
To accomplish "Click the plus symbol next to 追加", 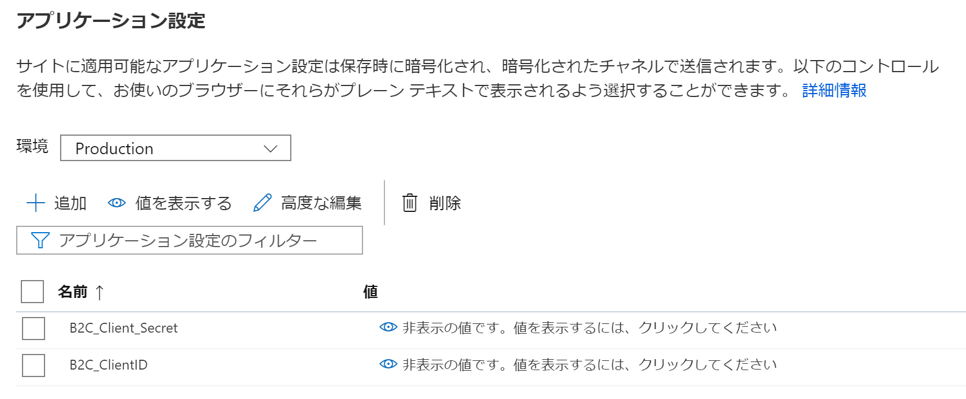I will point(35,203).
